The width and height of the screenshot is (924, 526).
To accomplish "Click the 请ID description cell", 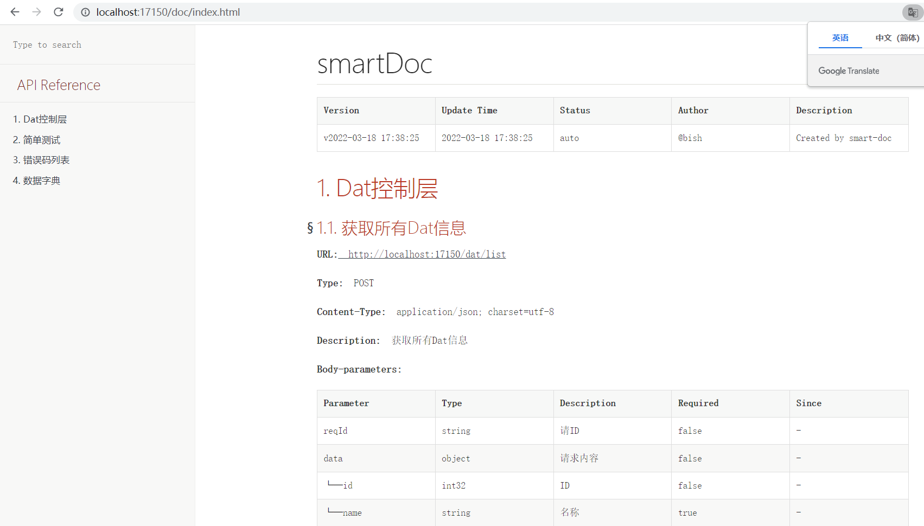I will pos(613,431).
